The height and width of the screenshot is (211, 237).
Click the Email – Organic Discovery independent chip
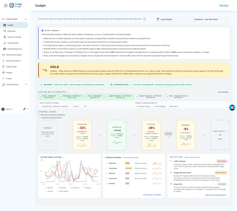(177, 96)
